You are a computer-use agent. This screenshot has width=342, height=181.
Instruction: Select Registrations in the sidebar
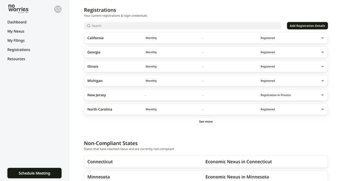pos(19,50)
